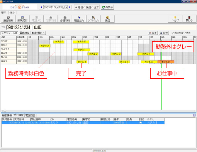Open ヘルプ with the question mark icon
Image resolution: width=197 pixels, height=152 pixels.
[175, 19]
